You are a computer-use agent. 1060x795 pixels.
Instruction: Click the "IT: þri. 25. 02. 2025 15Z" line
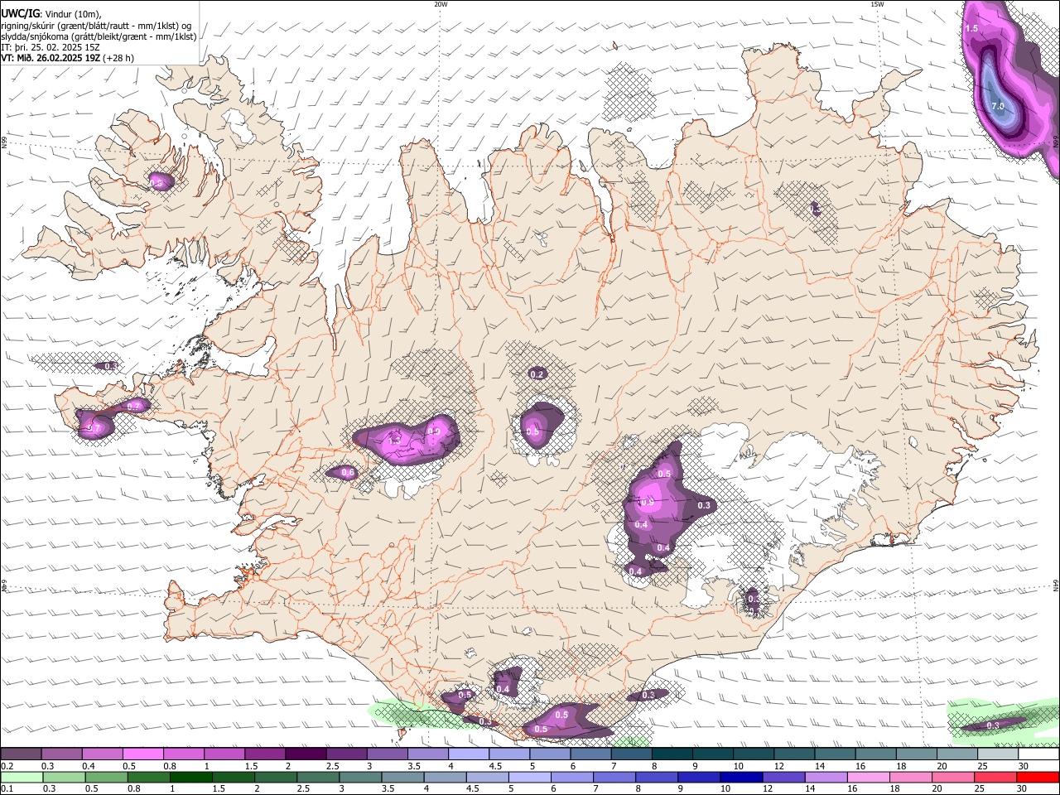[51, 47]
